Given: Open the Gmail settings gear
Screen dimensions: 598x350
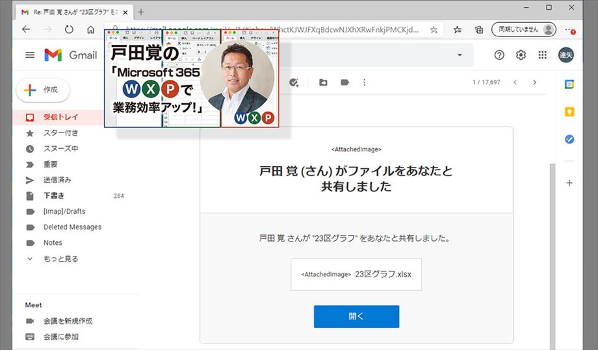Looking at the screenshot, I should click(x=521, y=55).
